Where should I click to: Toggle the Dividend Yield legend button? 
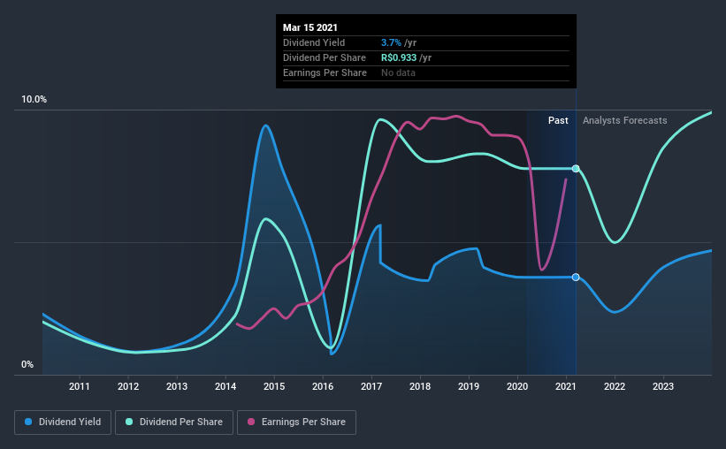(x=63, y=422)
